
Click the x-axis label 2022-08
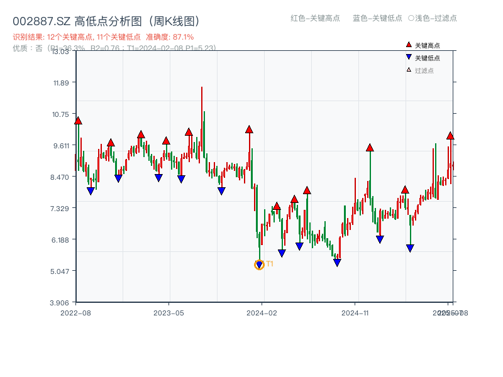pyautogui.click(x=75, y=313)
